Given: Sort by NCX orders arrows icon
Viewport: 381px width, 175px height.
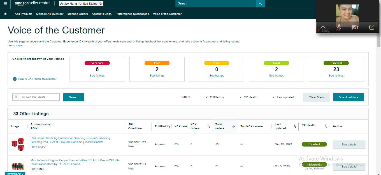Looking at the screenshot, I should [x=208, y=126].
